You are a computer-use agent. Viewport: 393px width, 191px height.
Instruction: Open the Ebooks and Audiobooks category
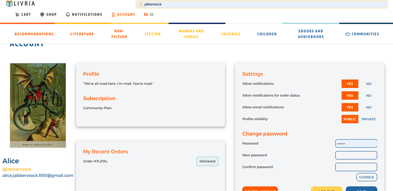pyautogui.click(x=311, y=34)
